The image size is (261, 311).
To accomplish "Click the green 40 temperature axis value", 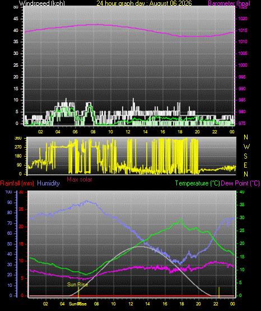I will pos(242,192).
